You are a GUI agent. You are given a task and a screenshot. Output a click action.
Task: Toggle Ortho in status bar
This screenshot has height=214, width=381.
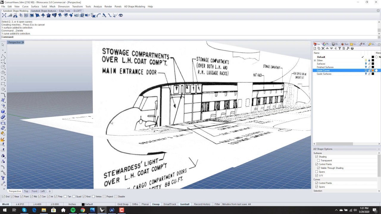pyautogui.click(x=135, y=204)
